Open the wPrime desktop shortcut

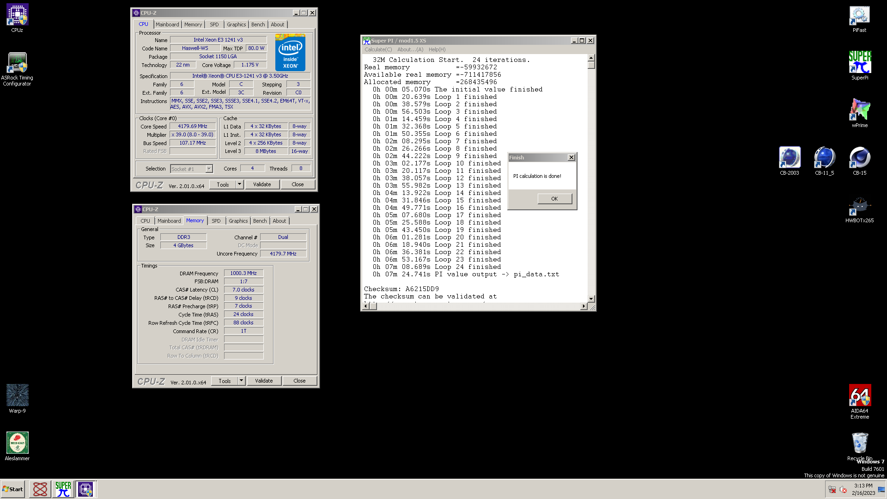click(x=859, y=113)
